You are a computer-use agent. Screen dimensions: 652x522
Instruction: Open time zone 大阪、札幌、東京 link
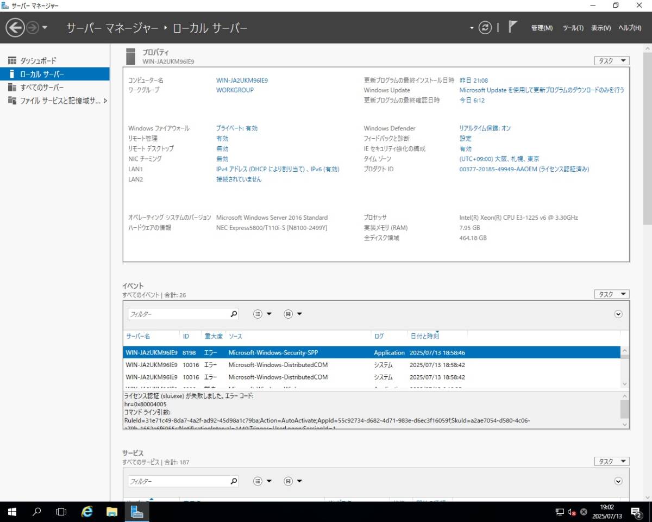coord(499,159)
